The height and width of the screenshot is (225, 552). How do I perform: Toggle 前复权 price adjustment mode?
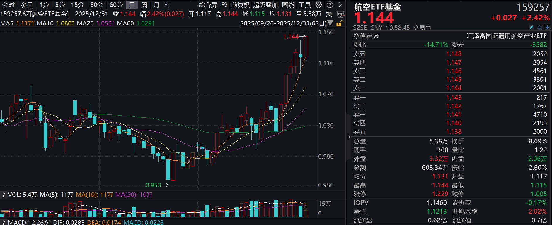tap(240, 5)
